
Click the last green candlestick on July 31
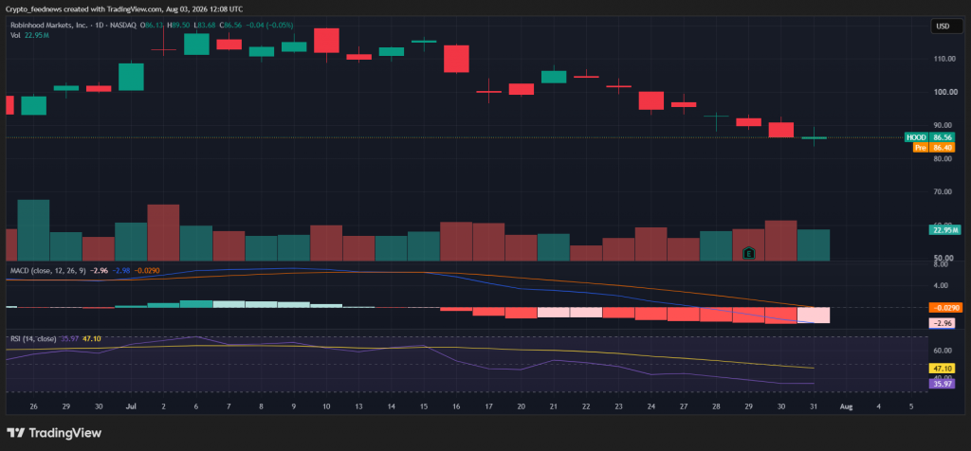pos(814,138)
